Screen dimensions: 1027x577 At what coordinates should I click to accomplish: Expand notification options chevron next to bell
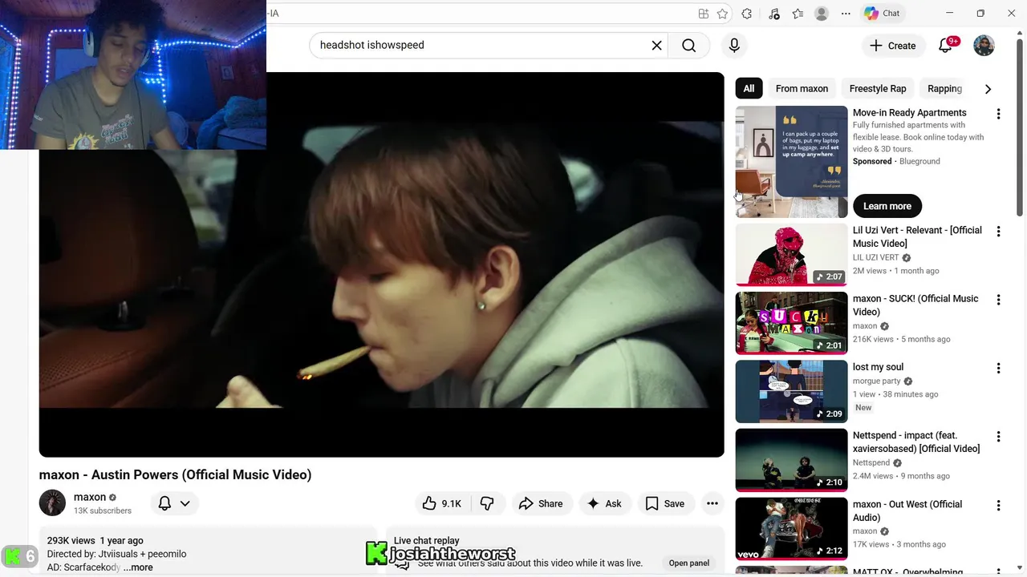[185, 503]
